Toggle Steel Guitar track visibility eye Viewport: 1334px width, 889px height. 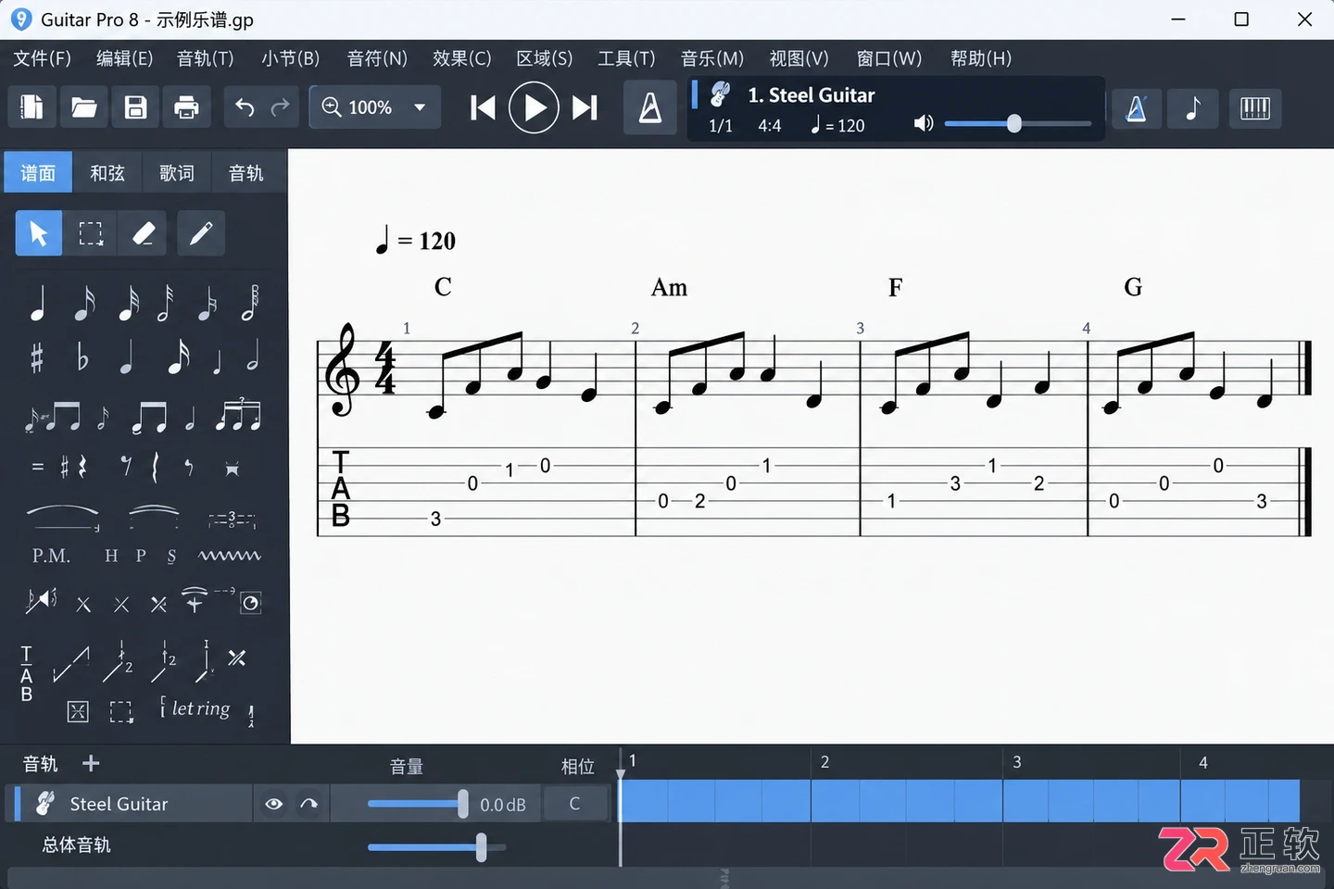pyautogui.click(x=274, y=804)
